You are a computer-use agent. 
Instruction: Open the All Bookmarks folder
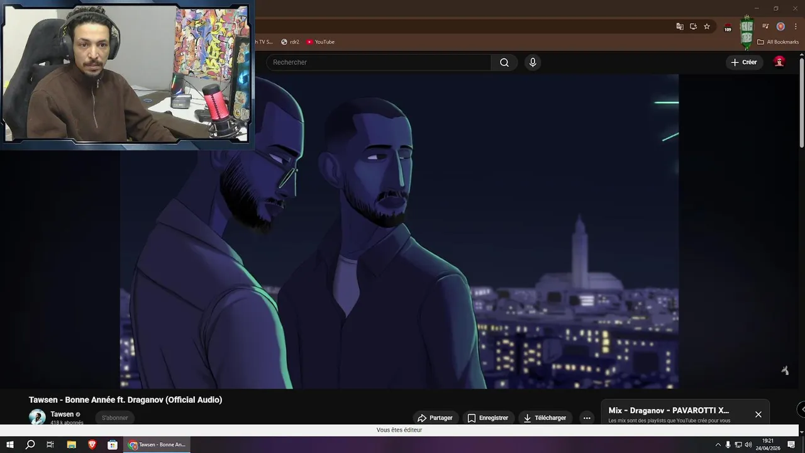point(778,42)
